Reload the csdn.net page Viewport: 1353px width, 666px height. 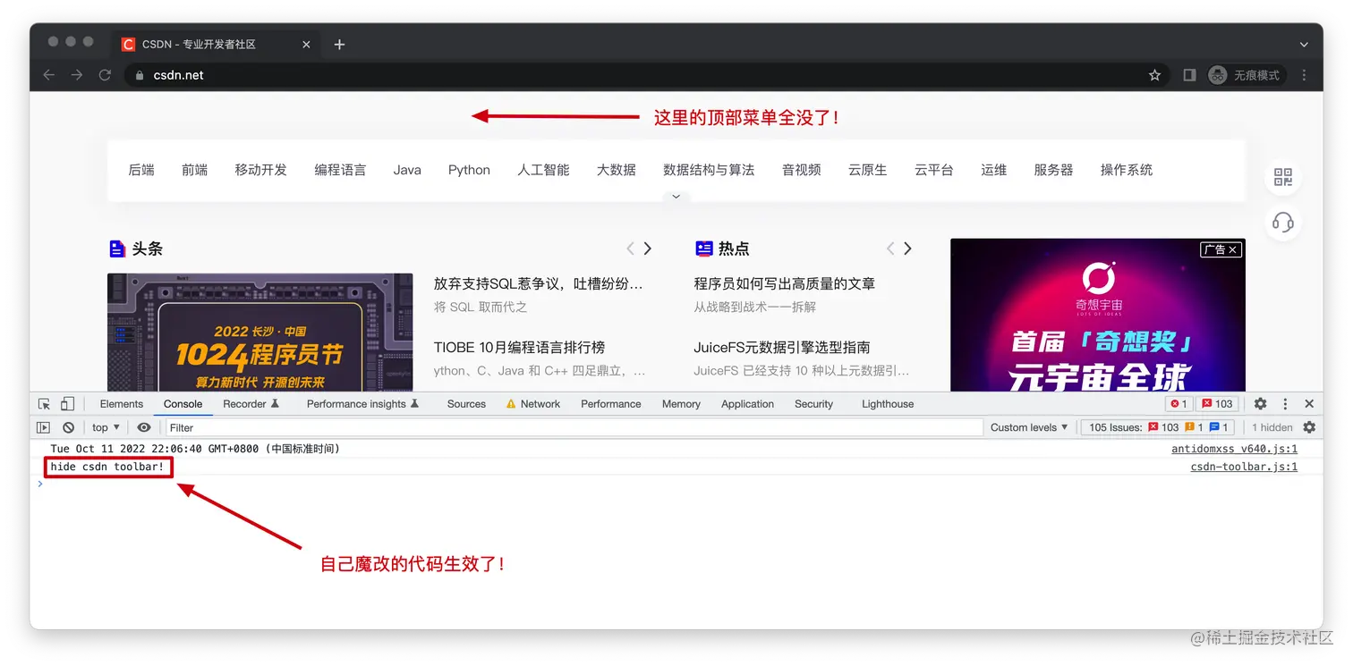pos(105,75)
